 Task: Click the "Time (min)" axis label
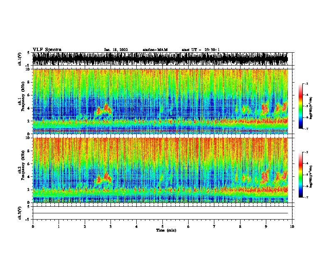[x=166, y=230]
